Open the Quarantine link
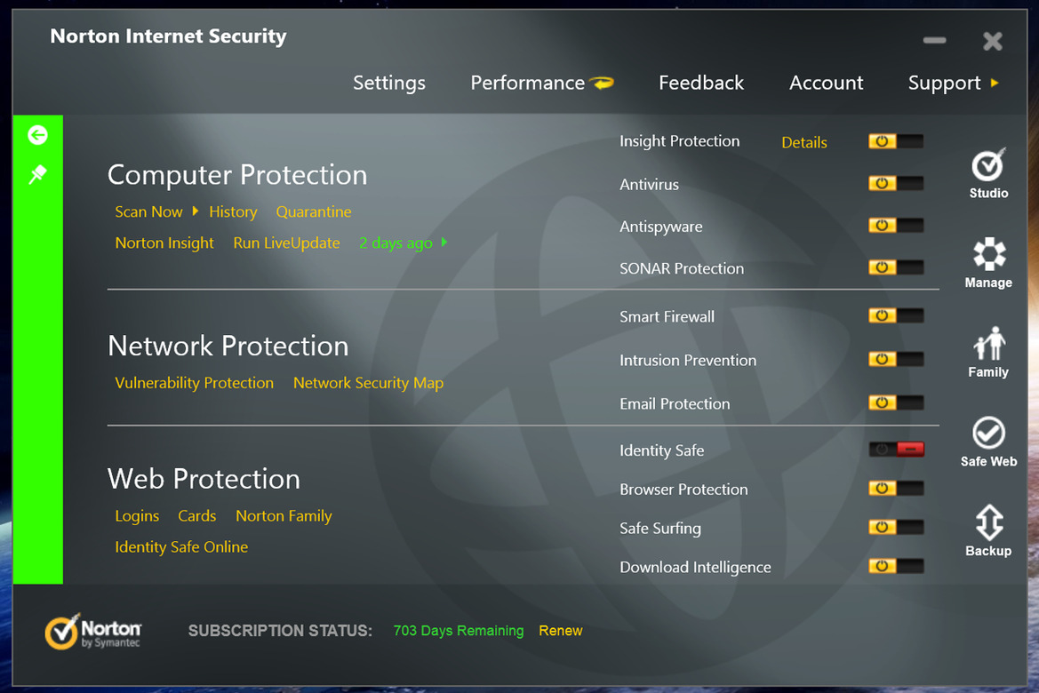 [x=314, y=212]
